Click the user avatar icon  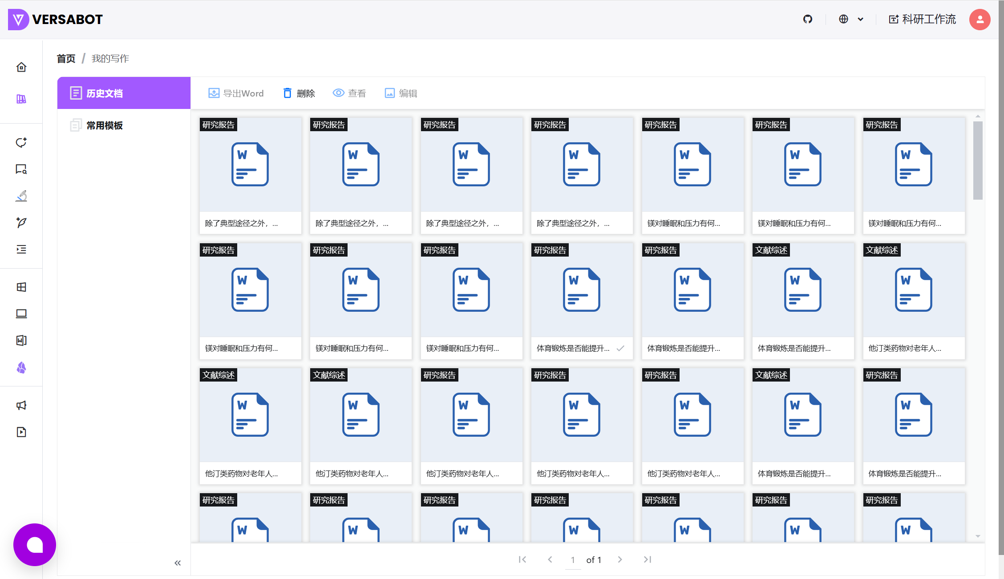click(x=980, y=19)
